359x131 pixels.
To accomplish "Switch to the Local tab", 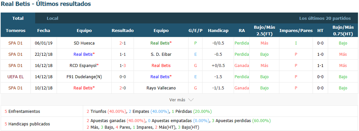I will pyautogui.click(x=52, y=18).
